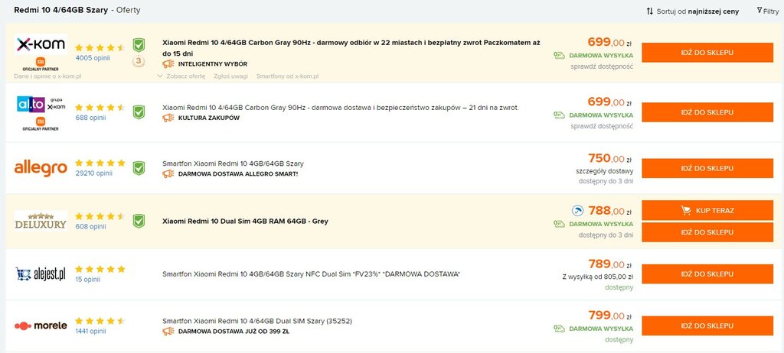The height and width of the screenshot is (353, 784).
Task: Open the sort by lowest price selector
Action: 692,11
